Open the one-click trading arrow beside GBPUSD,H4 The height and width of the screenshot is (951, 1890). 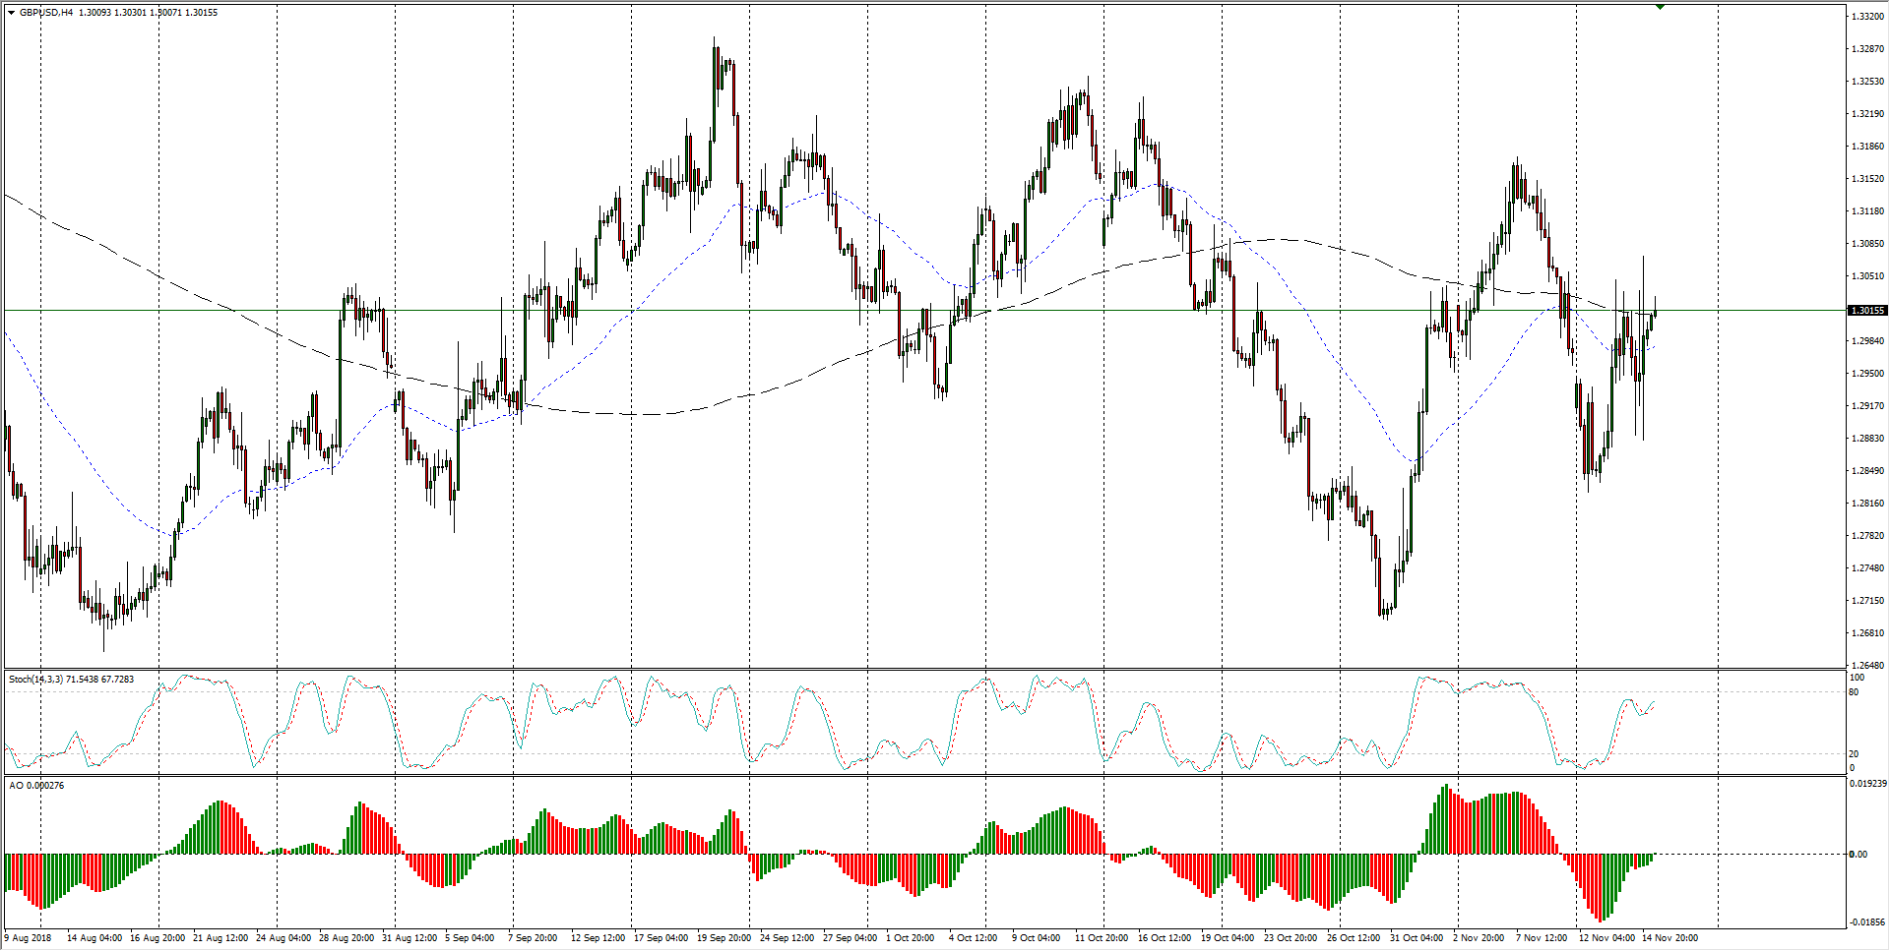pos(11,13)
